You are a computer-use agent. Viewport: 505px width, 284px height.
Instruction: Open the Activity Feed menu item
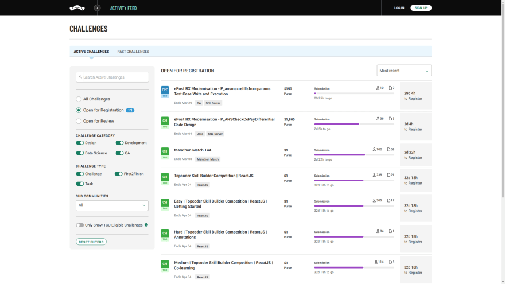123,8
